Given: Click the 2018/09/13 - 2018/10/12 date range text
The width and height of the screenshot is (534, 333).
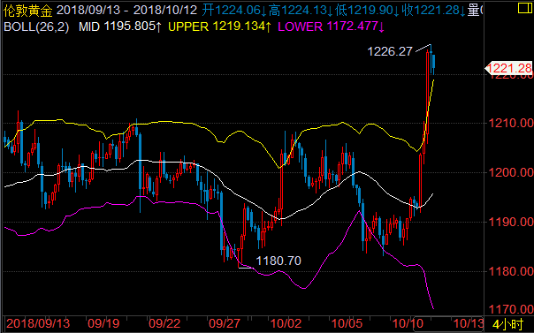Looking at the screenshot, I should click(126, 10).
